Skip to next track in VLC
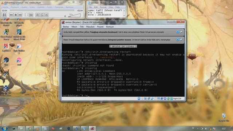The width and height of the screenshot is (233, 131). [x=20, y=15]
